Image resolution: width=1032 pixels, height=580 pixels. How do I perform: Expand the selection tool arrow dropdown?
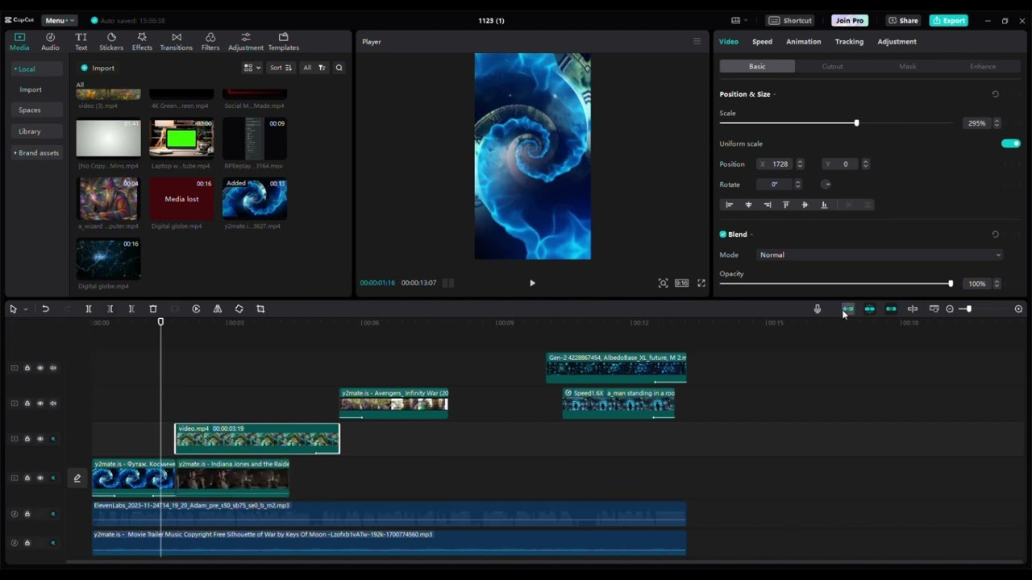click(25, 309)
